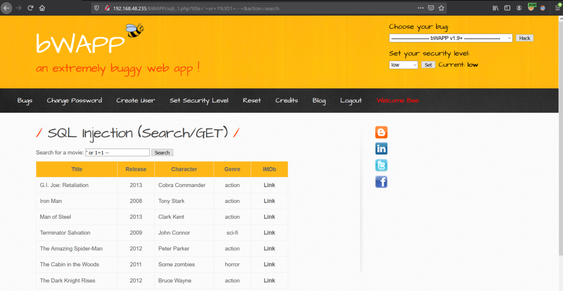The image size is (563, 291).
Task: Click the Set security level button
Action: 428,65
